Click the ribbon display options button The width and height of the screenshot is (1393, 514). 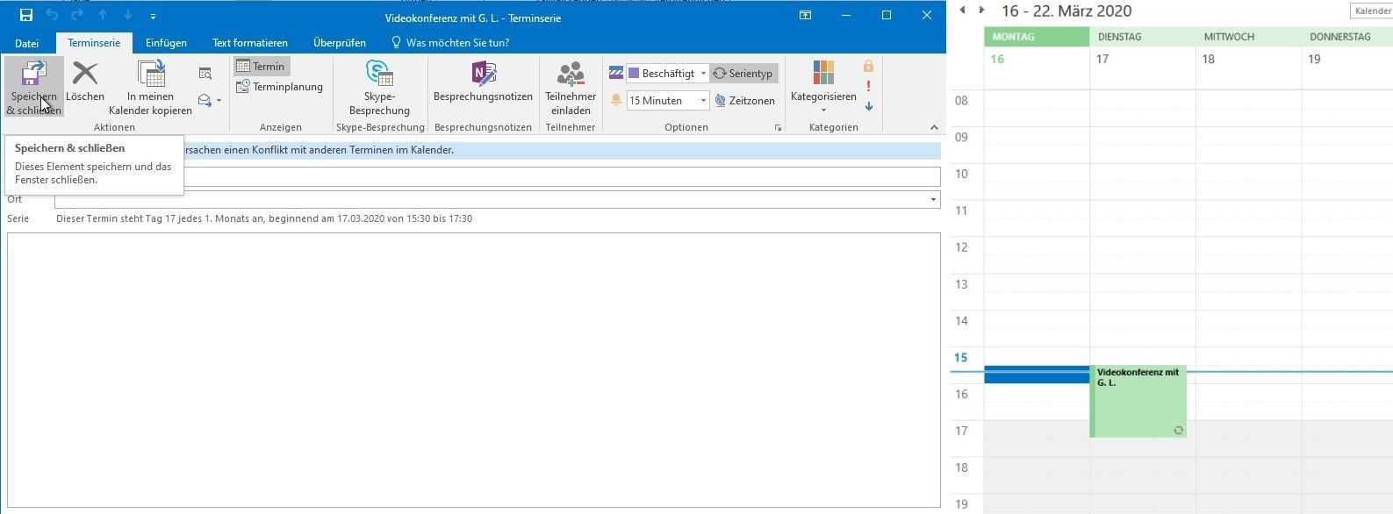[x=805, y=16]
